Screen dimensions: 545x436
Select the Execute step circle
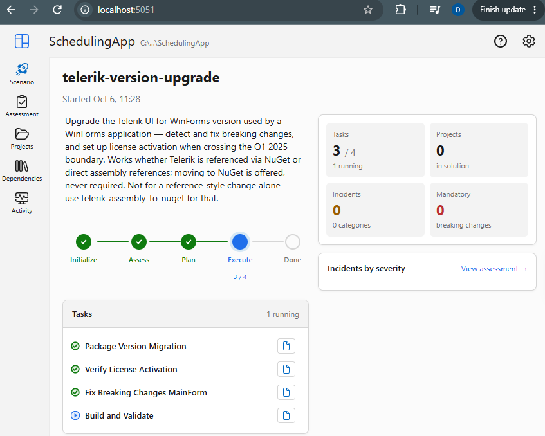[x=240, y=242]
